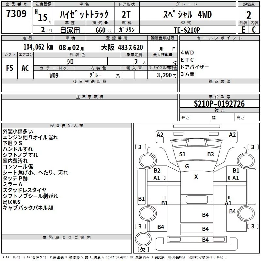Click the color number W09
Image resolution: width=261 pixels, height=261 pixels.
click(x=54, y=75)
